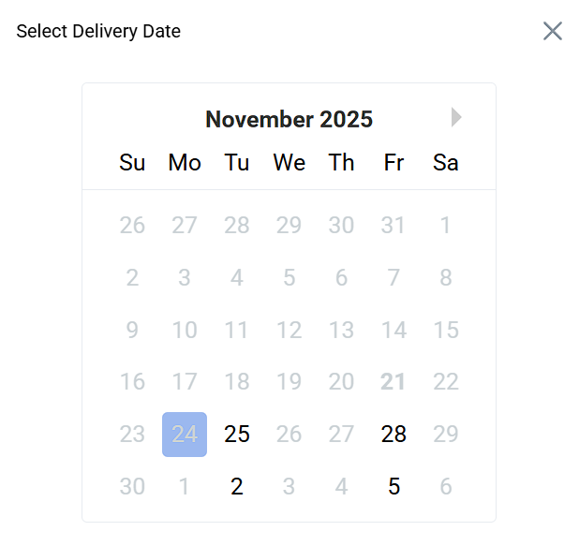Click the highlighted date 24
579x546 pixels.
[185, 435]
